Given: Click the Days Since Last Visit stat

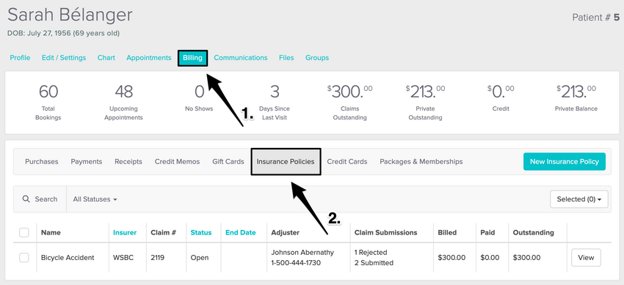Looking at the screenshot, I should pos(275,103).
